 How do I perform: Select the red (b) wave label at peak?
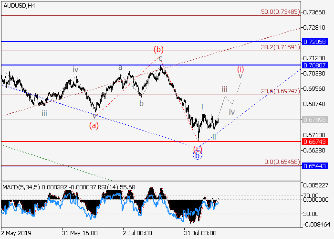pyautogui.click(x=158, y=49)
